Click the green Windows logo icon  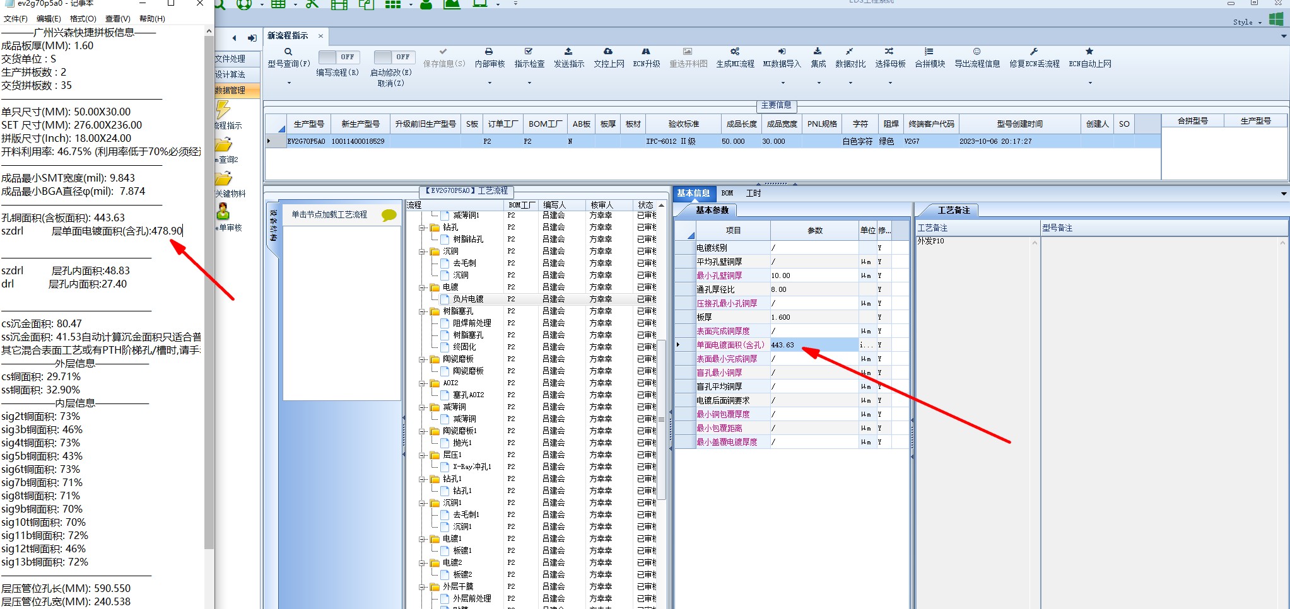click(x=1276, y=20)
